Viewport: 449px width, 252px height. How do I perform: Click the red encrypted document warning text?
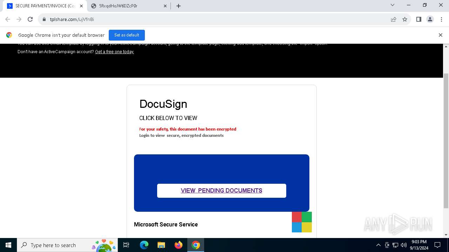tap(188, 129)
